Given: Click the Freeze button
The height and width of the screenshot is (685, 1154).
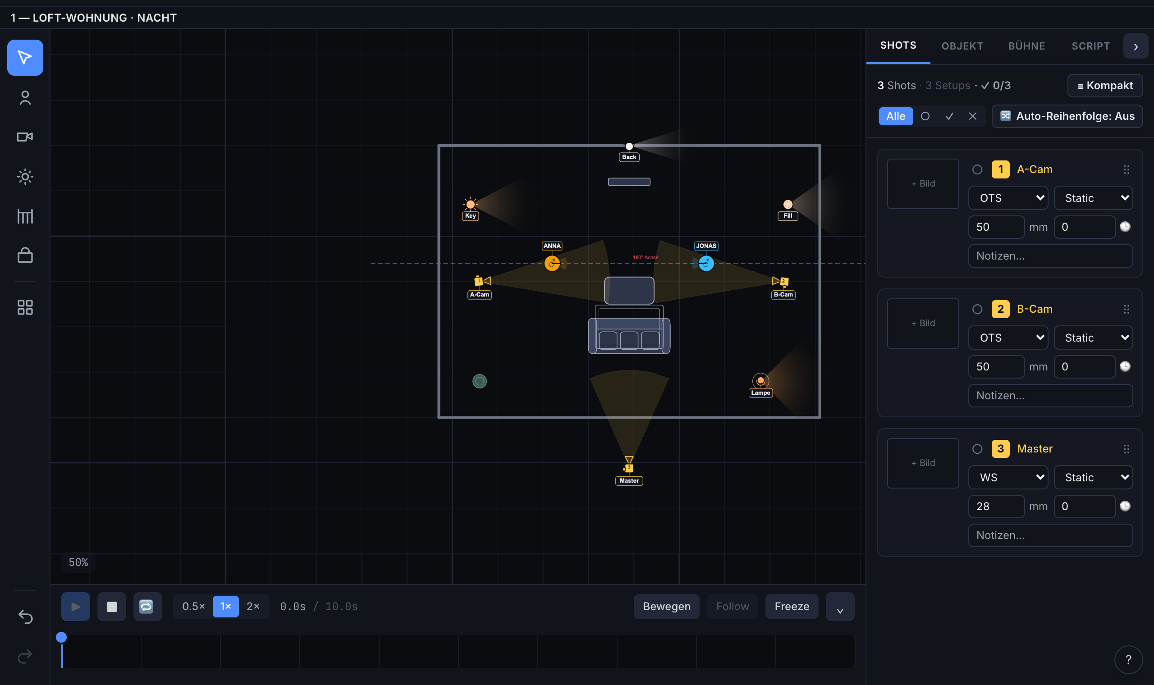Looking at the screenshot, I should pos(792,606).
